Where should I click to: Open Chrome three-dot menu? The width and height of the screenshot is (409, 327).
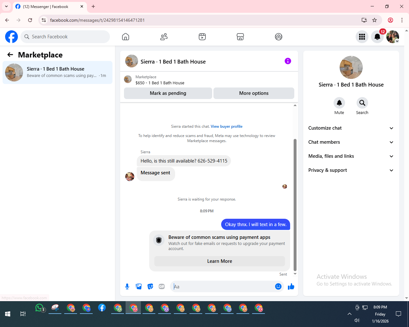402,20
